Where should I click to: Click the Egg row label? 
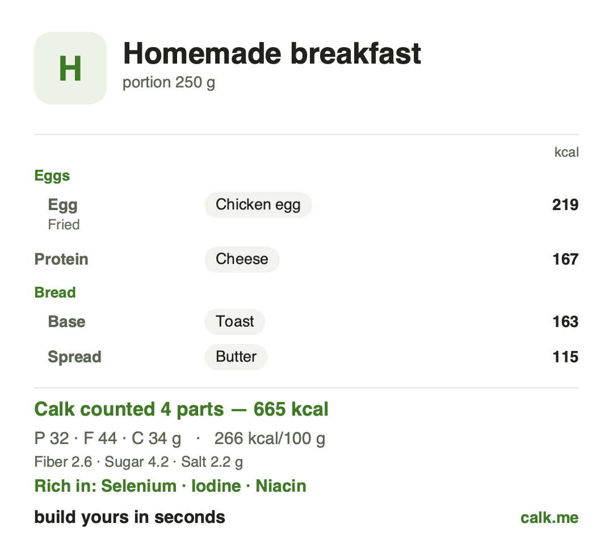[63, 206]
